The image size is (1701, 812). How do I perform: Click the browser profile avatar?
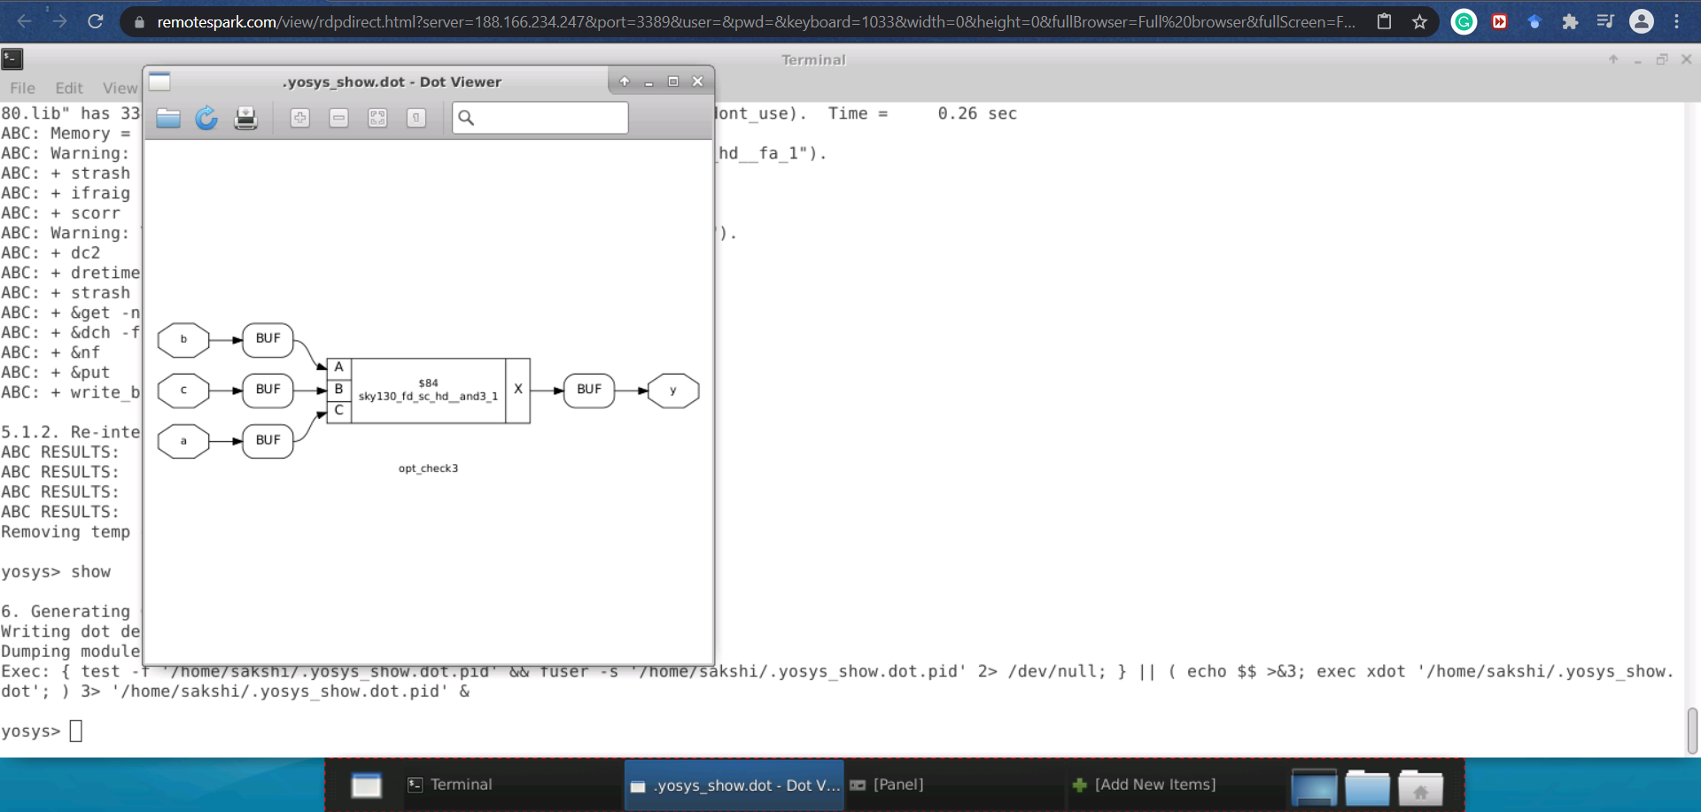[x=1641, y=21]
